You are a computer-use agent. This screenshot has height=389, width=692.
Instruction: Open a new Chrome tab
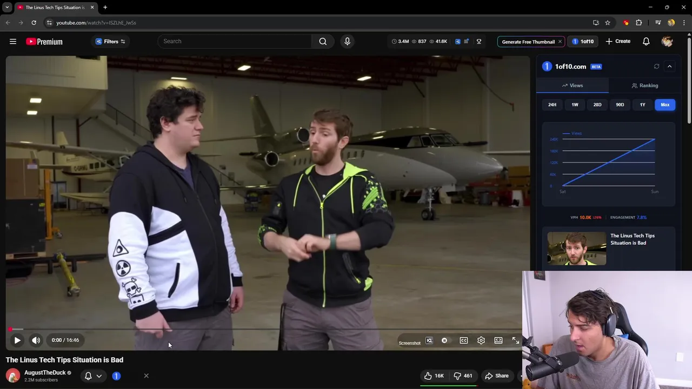(x=105, y=7)
